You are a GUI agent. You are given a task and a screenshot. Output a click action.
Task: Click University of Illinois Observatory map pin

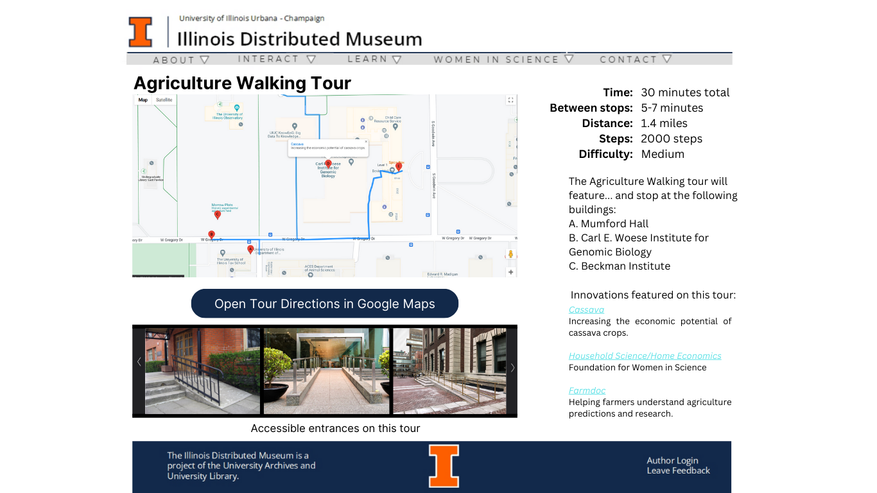tap(237, 107)
